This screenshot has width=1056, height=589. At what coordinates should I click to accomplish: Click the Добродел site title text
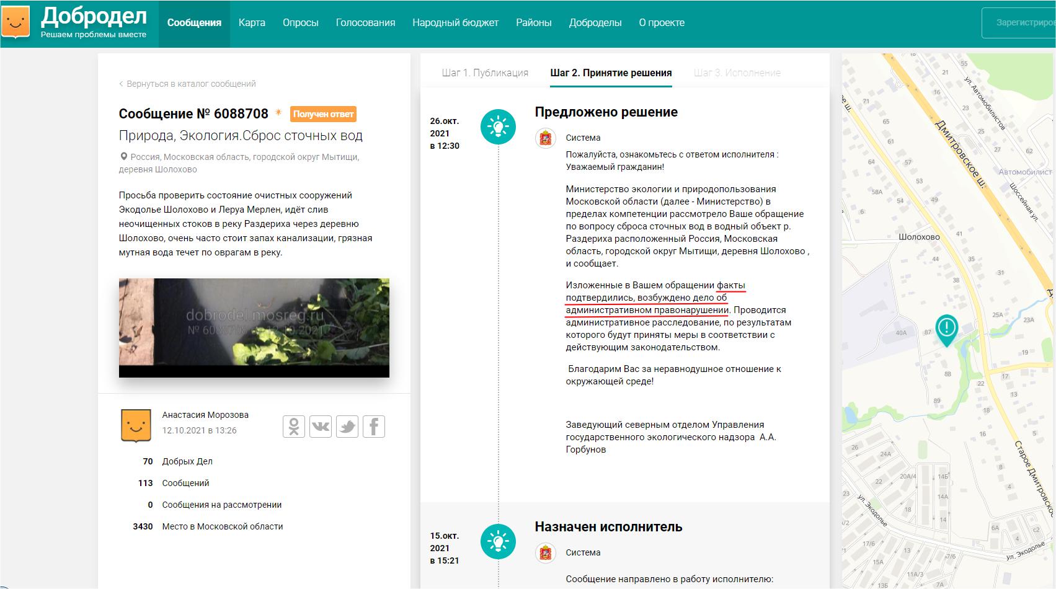(94, 17)
